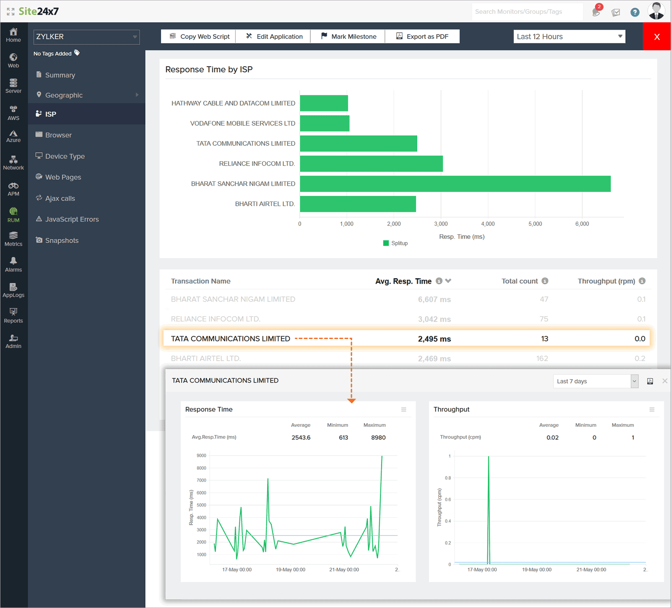
Task: Click Edit Application button
Action: tap(273, 36)
